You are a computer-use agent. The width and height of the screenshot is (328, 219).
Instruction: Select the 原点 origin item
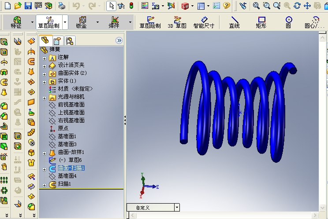(x=63, y=128)
